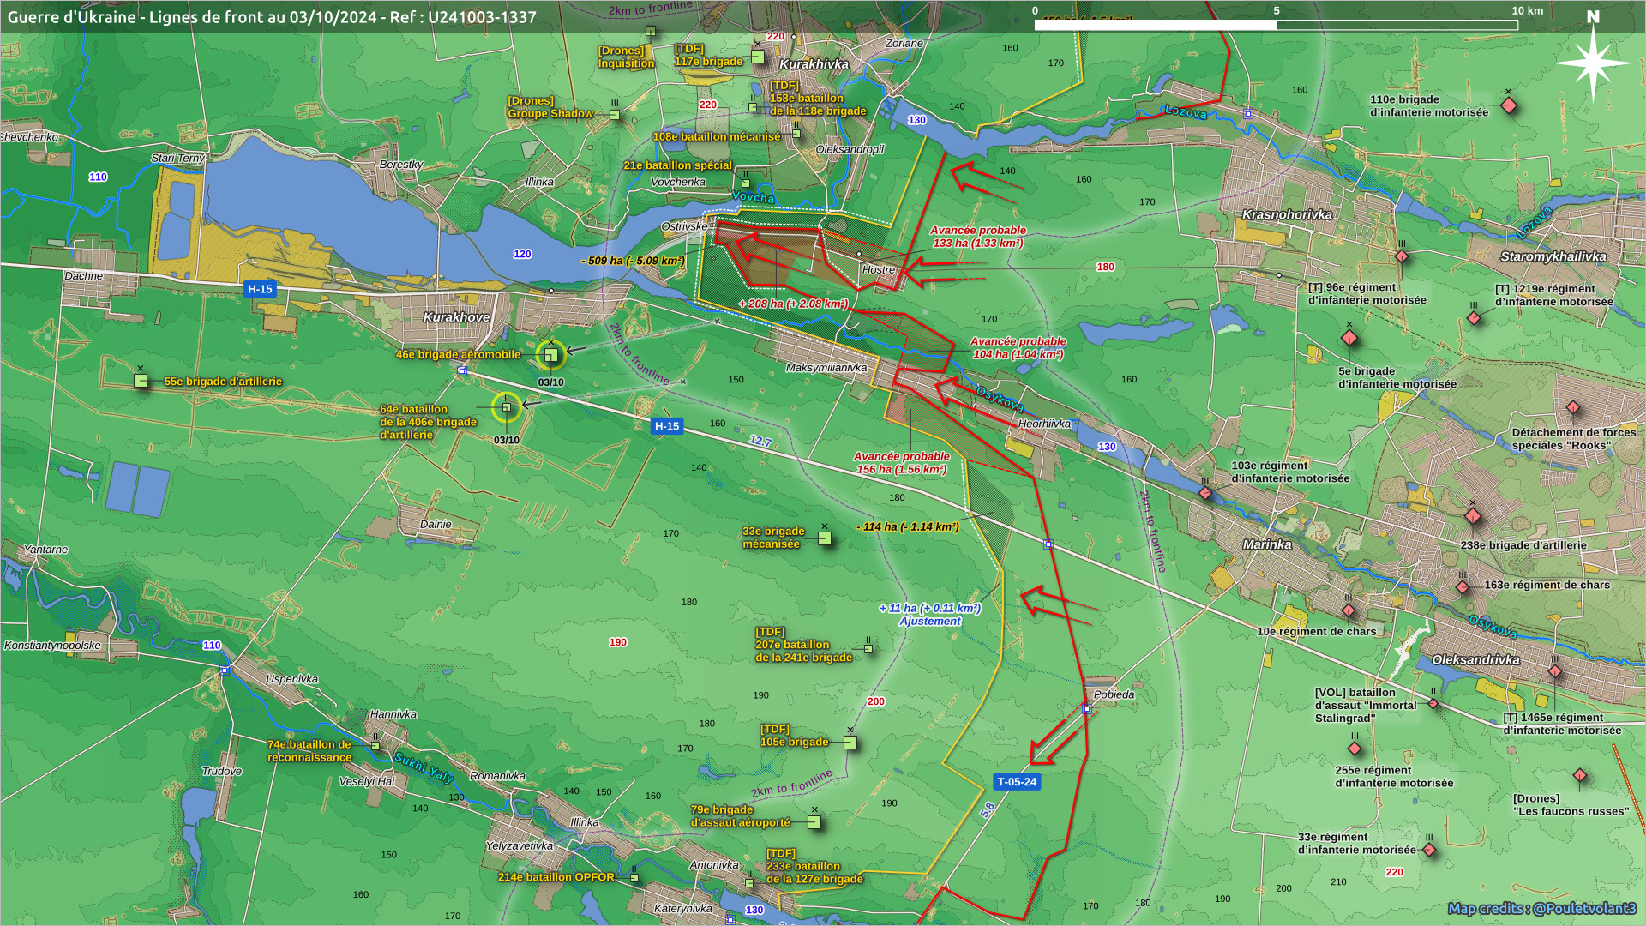Click the north compass star
The width and height of the screenshot is (1646, 926).
[x=1593, y=63]
